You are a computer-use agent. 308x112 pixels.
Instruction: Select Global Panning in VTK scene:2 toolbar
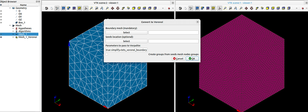(118, 8)
